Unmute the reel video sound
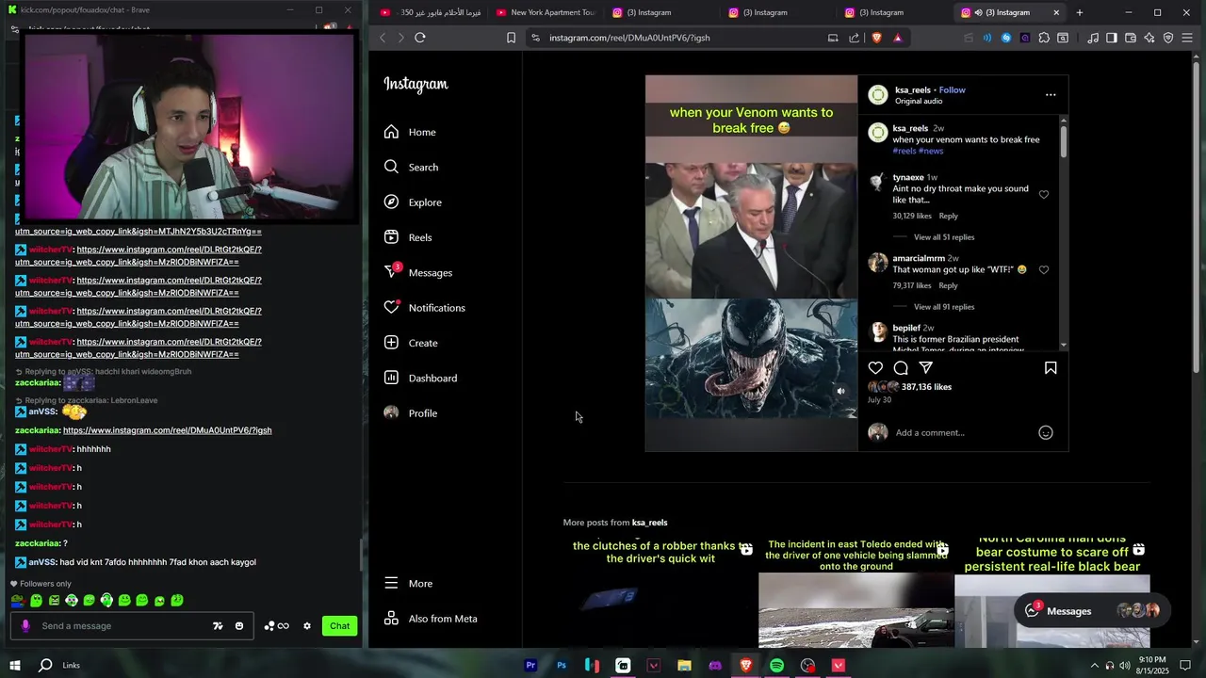The width and height of the screenshot is (1206, 678). pyautogui.click(x=841, y=391)
